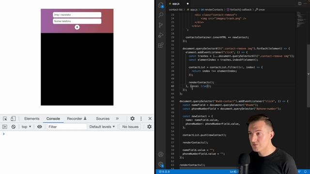Open editor More Actions menu
The height and width of the screenshot is (174, 310).
(305, 3)
